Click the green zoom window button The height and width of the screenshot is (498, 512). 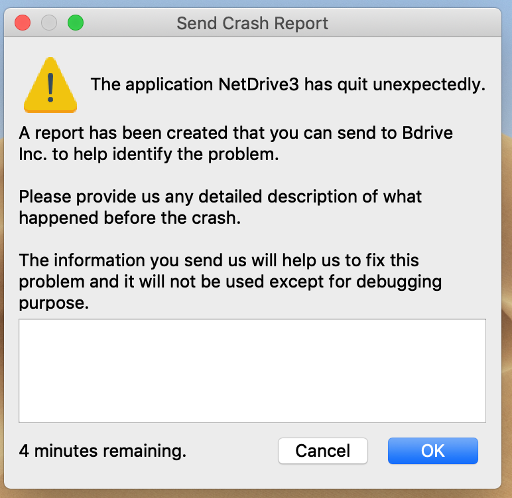pyautogui.click(x=76, y=24)
